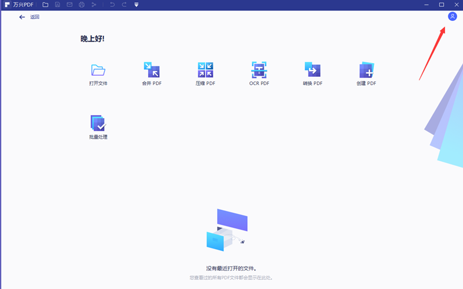Minimize the 万兴PDF window
Viewport: 463px width, 289px height.
427,5
